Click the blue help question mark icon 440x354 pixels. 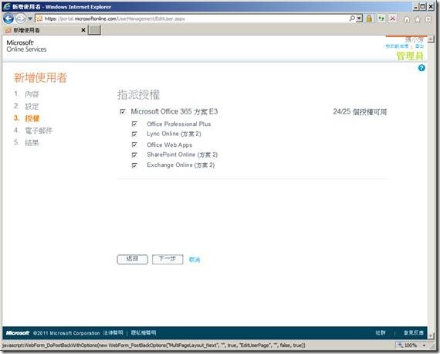tap(421, 68)
